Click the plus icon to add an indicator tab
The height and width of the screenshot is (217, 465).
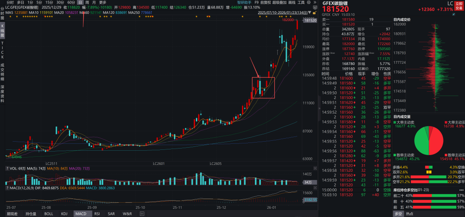click(142, 214)
